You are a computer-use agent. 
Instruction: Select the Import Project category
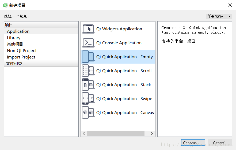pos(41,57)
